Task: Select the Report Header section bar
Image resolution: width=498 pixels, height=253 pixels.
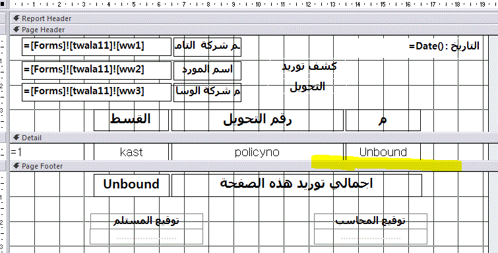Action: click(x=254, y=18)
